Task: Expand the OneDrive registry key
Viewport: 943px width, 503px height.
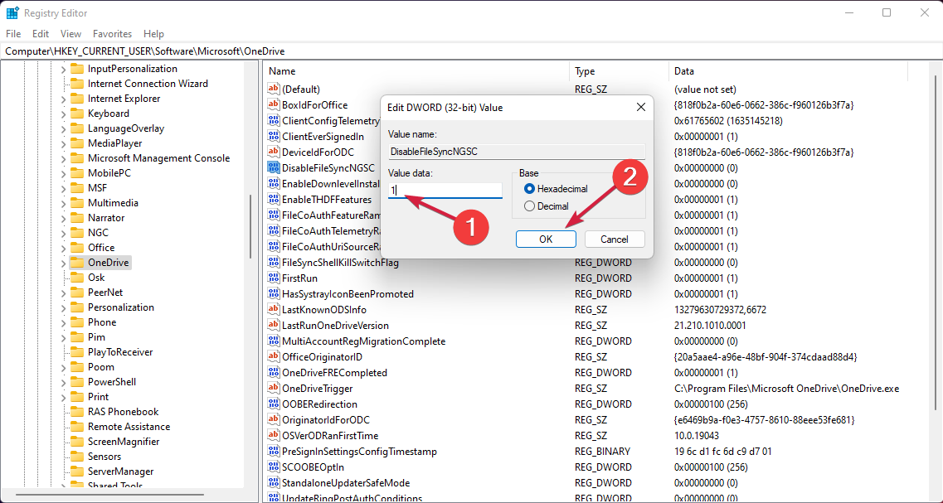Action: point(63,263)
